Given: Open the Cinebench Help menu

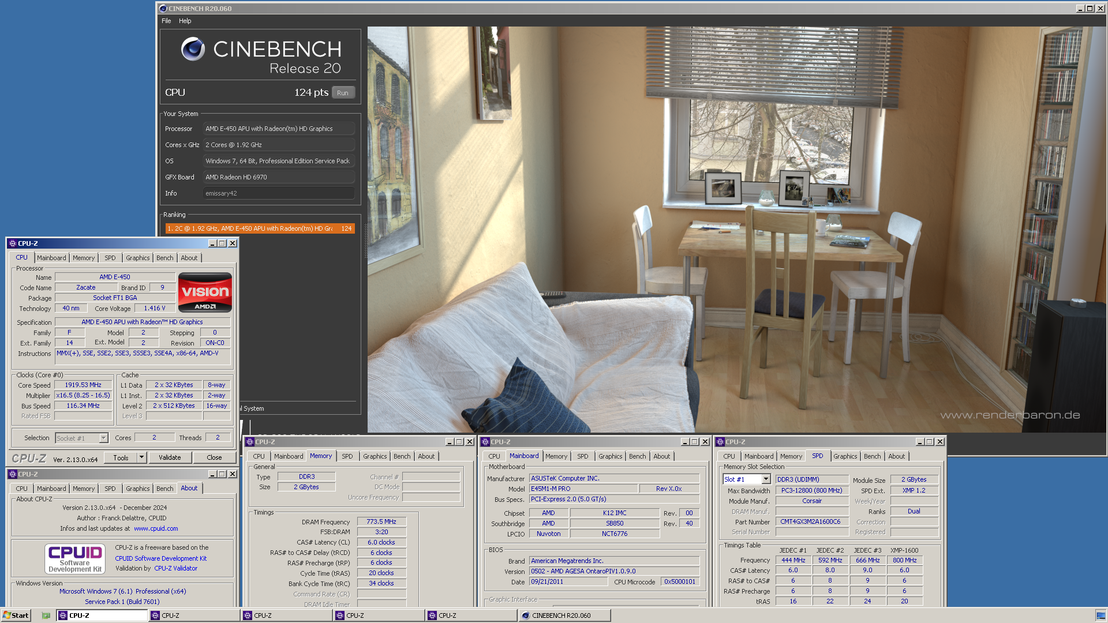Looking at the screenshot, I should click(x=185, y=21).
